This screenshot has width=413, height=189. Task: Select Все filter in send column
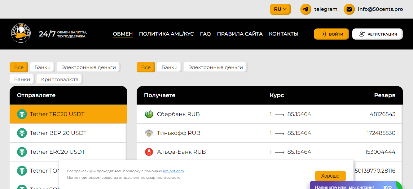[19, 67]
